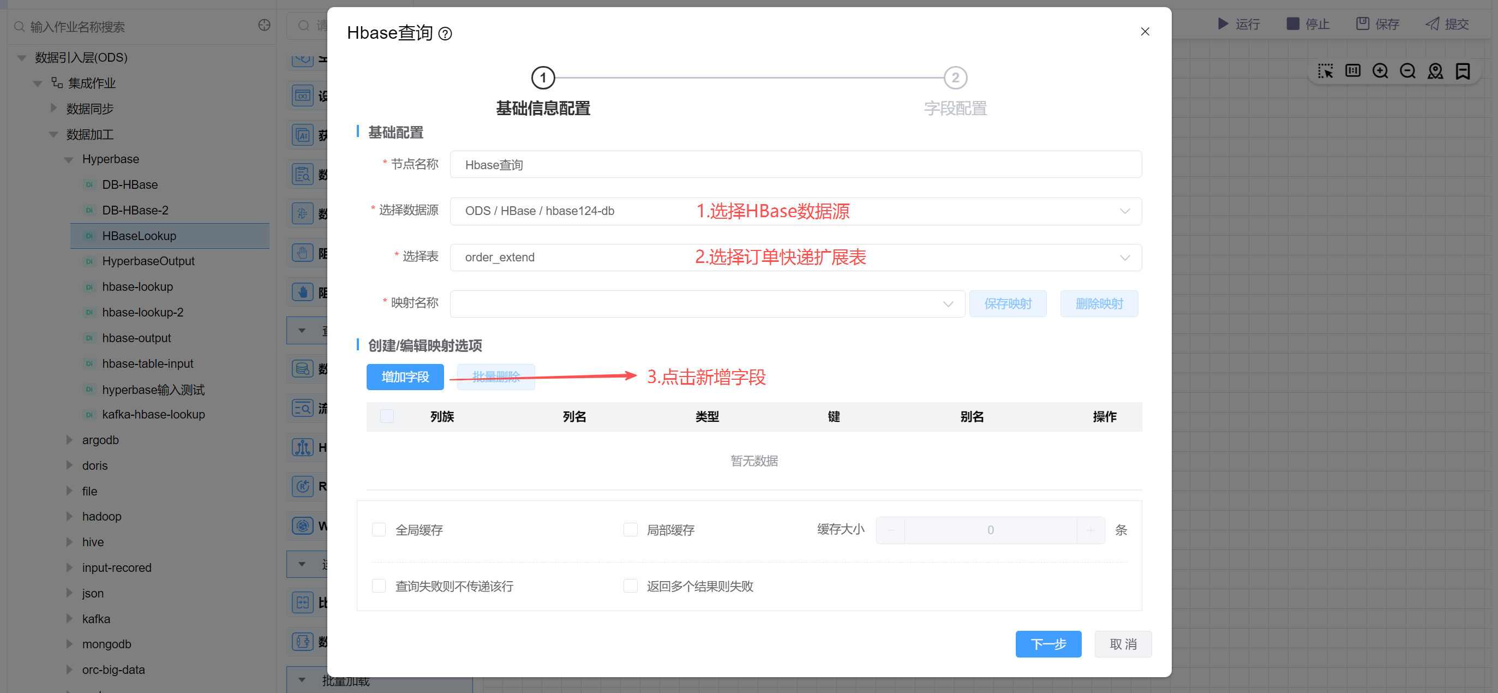The image size is (1498, 693).
Task: Click the bookmark icon in canvas toolbar
Action: [x=1463, y=71]
